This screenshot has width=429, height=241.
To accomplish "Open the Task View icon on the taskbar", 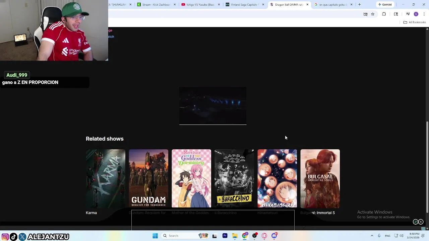I will [x=214, y=236].
